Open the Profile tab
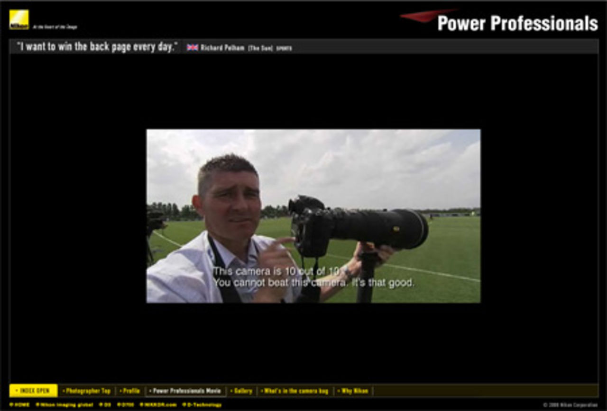 pos(130,391)
